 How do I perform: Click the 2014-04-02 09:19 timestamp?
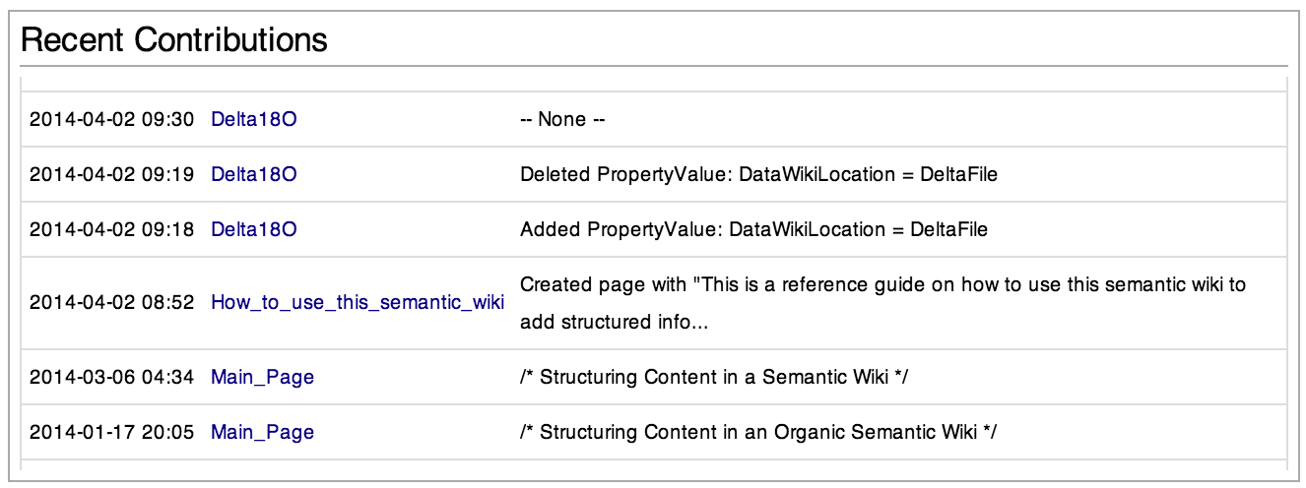(x=111, y=175)
